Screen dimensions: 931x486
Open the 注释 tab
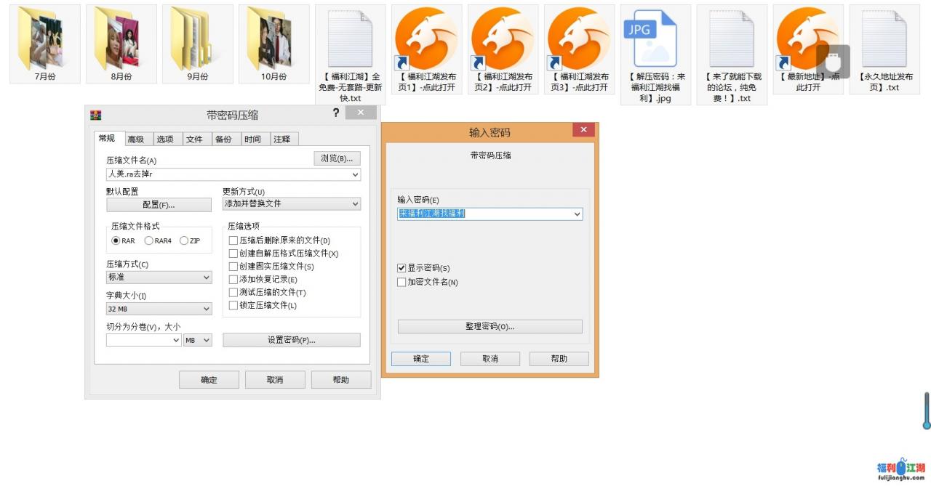point(282,139)
